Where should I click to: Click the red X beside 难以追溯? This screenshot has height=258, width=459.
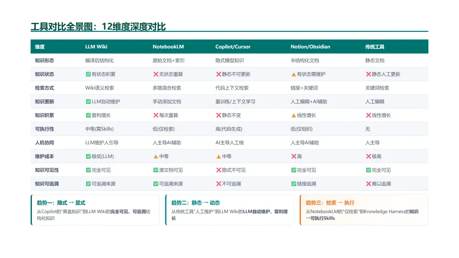[x=368, y=184]
